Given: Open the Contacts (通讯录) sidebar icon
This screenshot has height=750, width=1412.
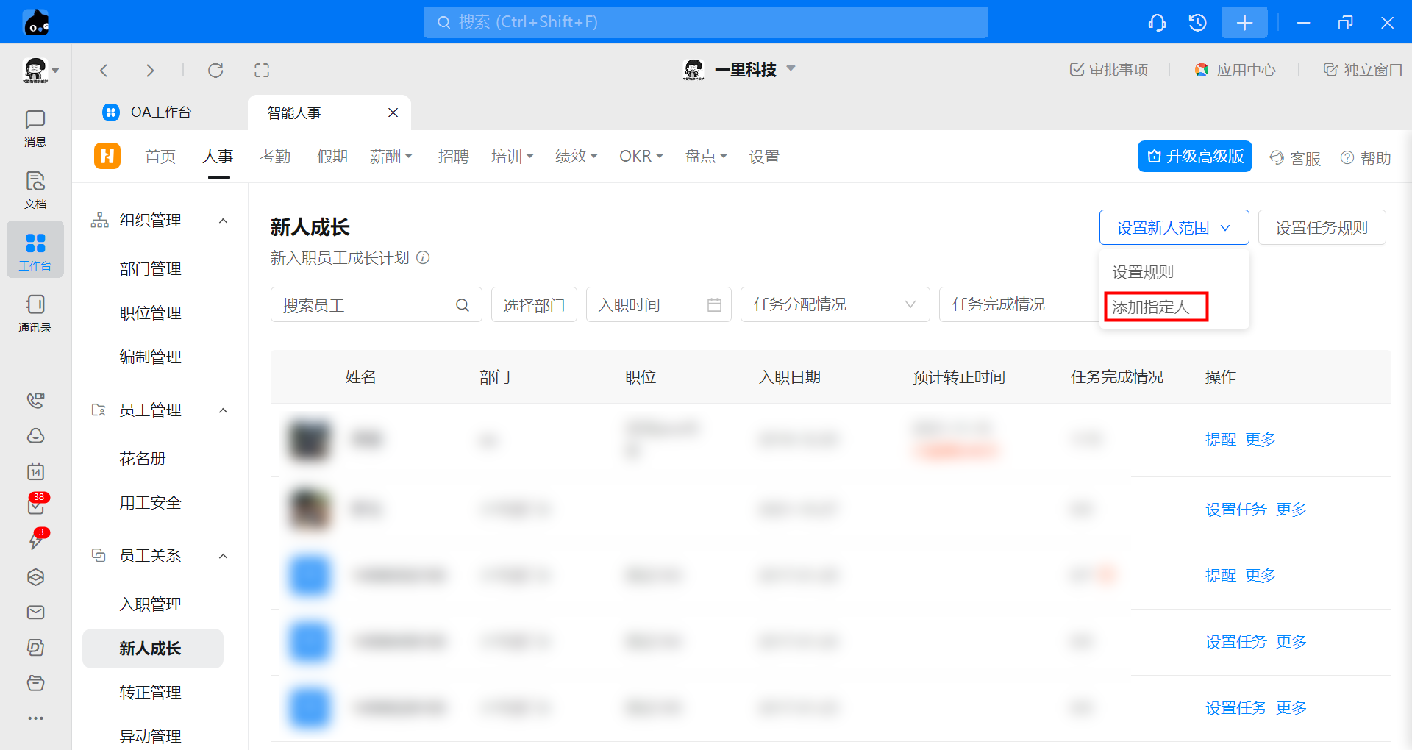Looking at the screenshot, I should 35,312.
